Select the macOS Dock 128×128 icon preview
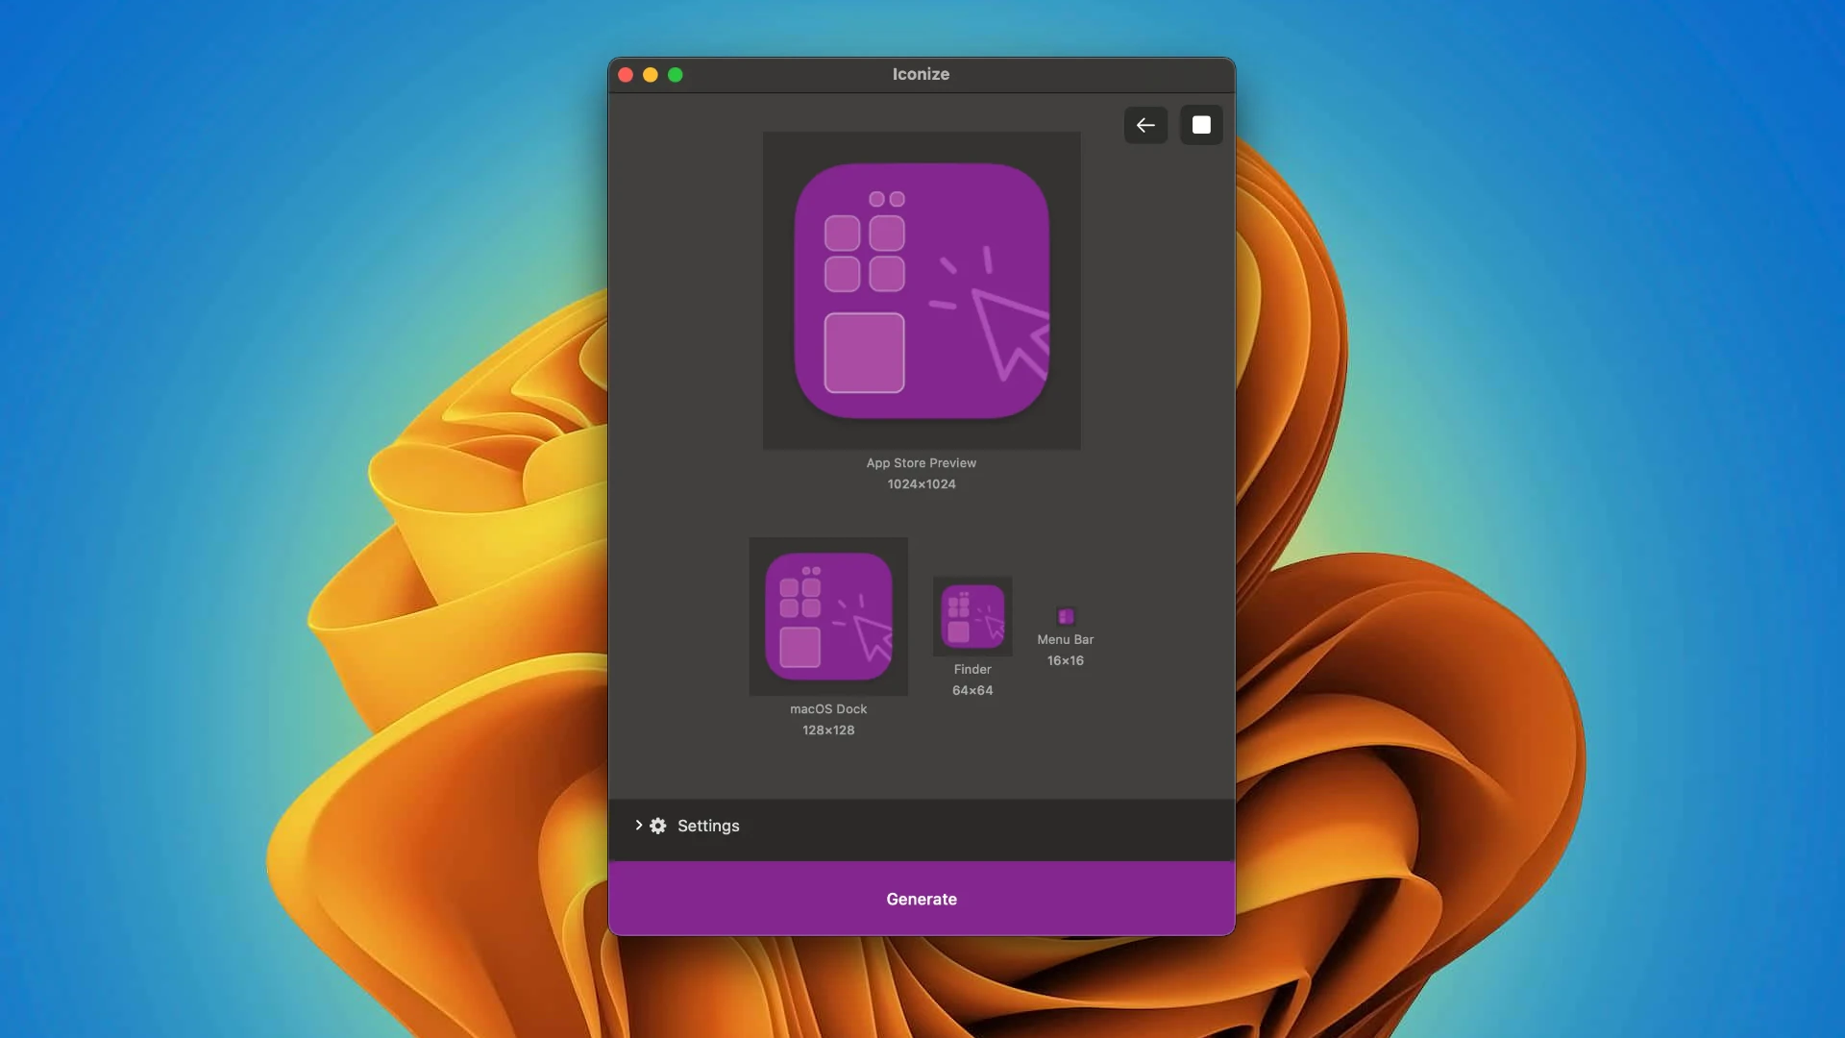This screenshot has width=1845, height=1038. click(828, 616)
